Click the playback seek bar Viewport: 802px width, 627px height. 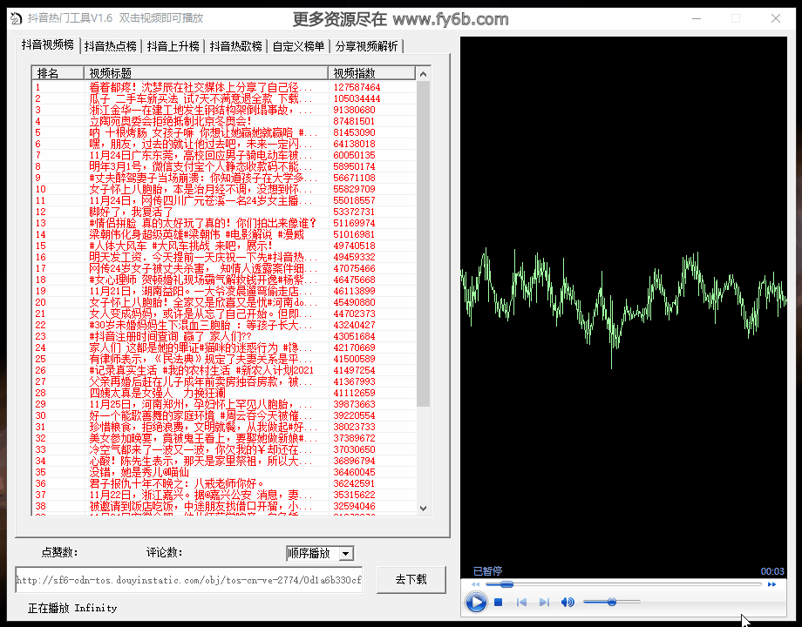(623, 584)
